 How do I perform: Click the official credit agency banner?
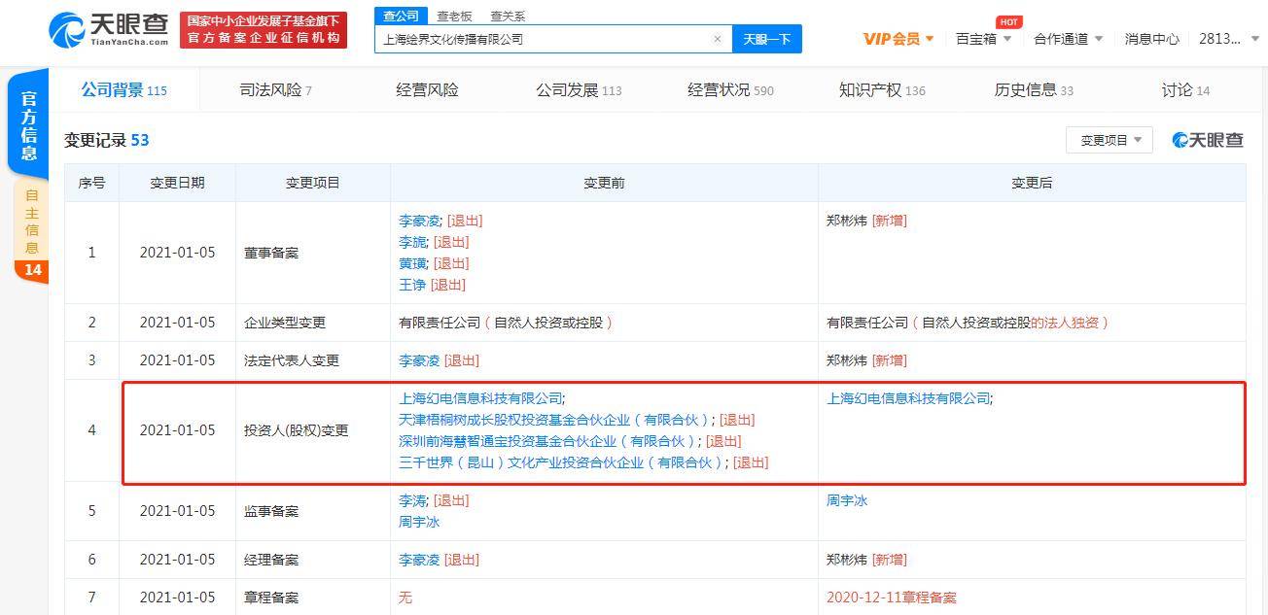click(x=264, y=30)
